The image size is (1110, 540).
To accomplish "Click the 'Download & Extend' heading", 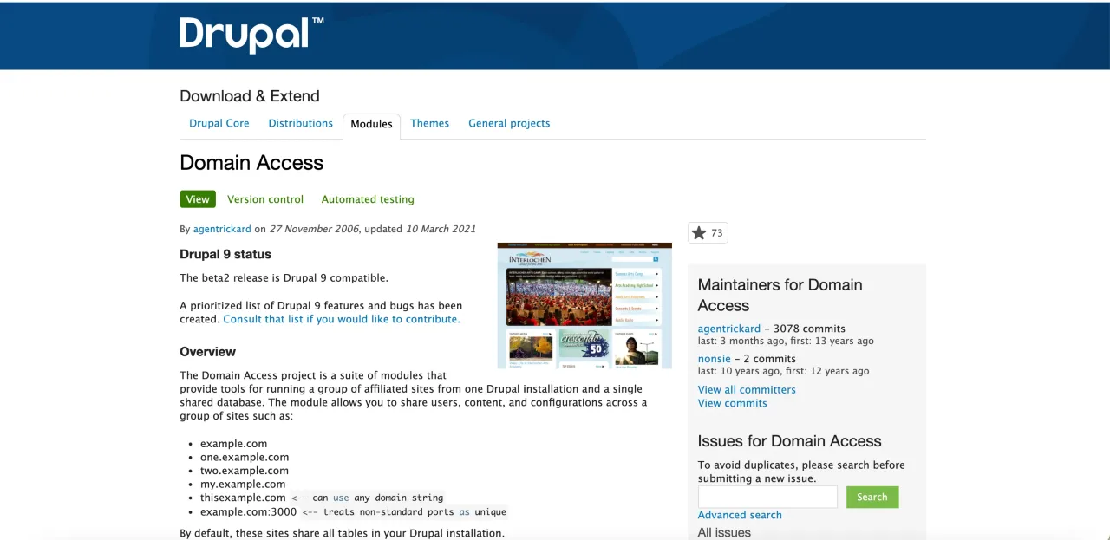I will (x=250, y=96).
